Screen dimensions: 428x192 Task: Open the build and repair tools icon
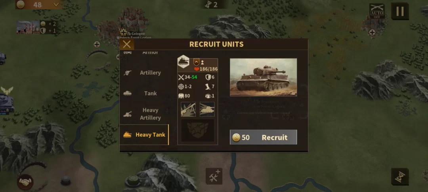(x=214, y=176)
